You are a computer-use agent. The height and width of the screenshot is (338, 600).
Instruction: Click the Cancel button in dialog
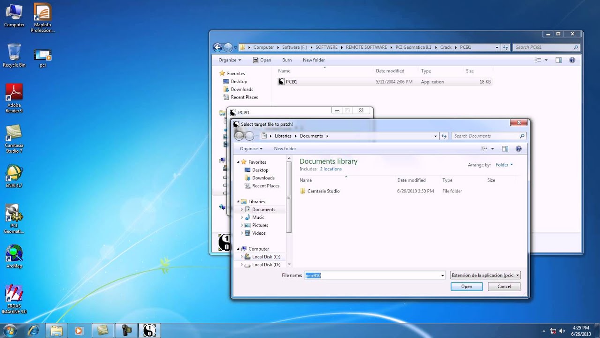point(504,286)
